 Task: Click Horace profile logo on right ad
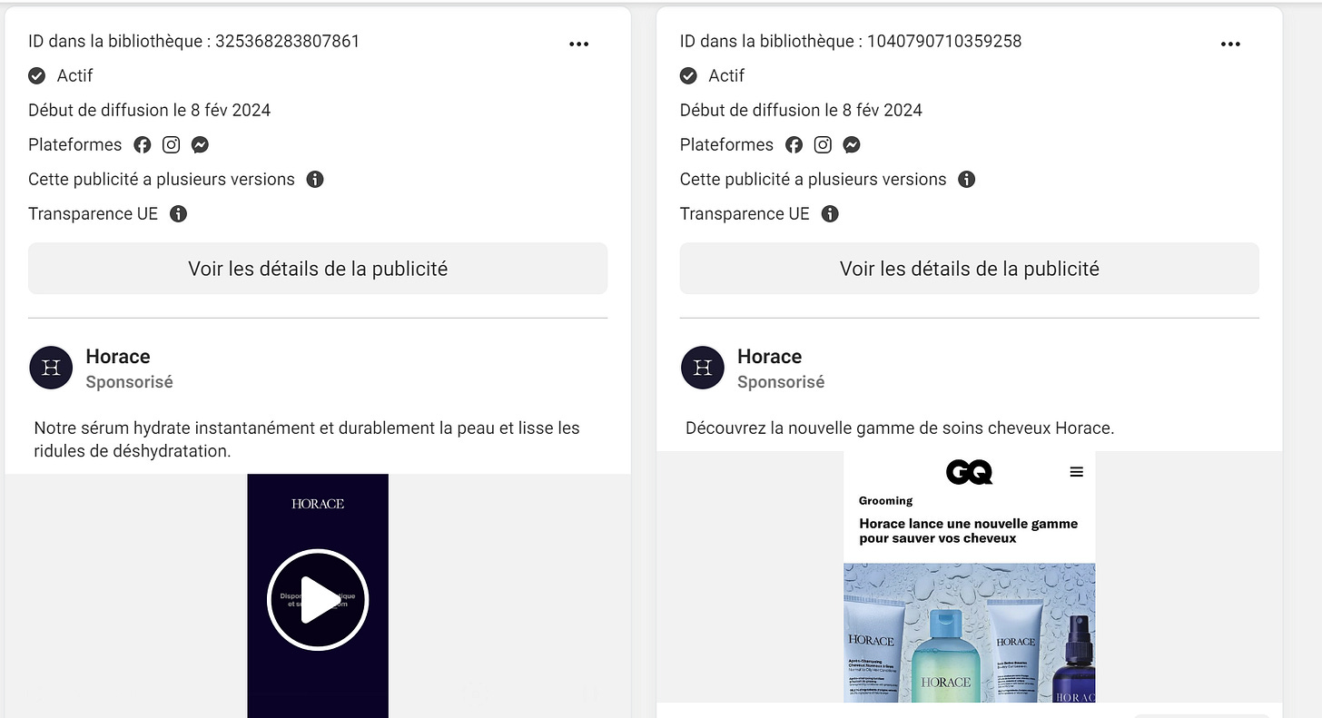tap(703, 368)
